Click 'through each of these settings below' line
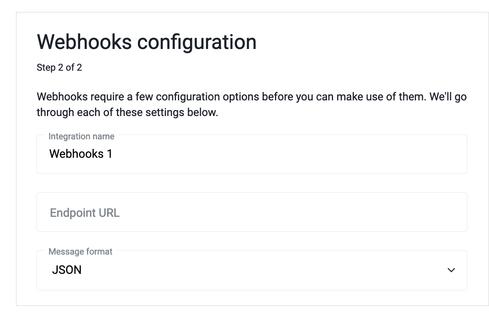Image resolution: width=489 pixels, height=318 pixels. (x=127, y=112)
